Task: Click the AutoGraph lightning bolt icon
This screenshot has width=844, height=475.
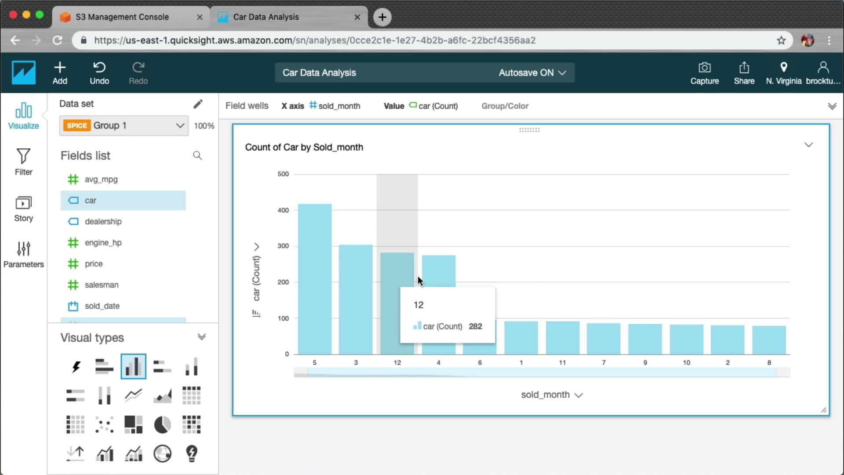Action: click(76, 366)
